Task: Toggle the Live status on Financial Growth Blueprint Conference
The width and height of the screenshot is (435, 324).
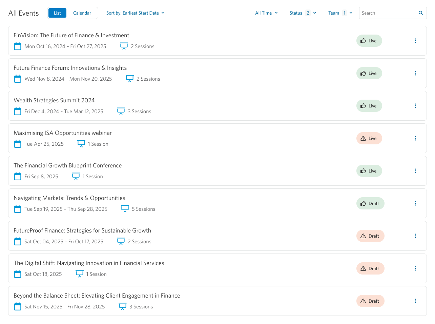Action: click(x=369, y=171)
